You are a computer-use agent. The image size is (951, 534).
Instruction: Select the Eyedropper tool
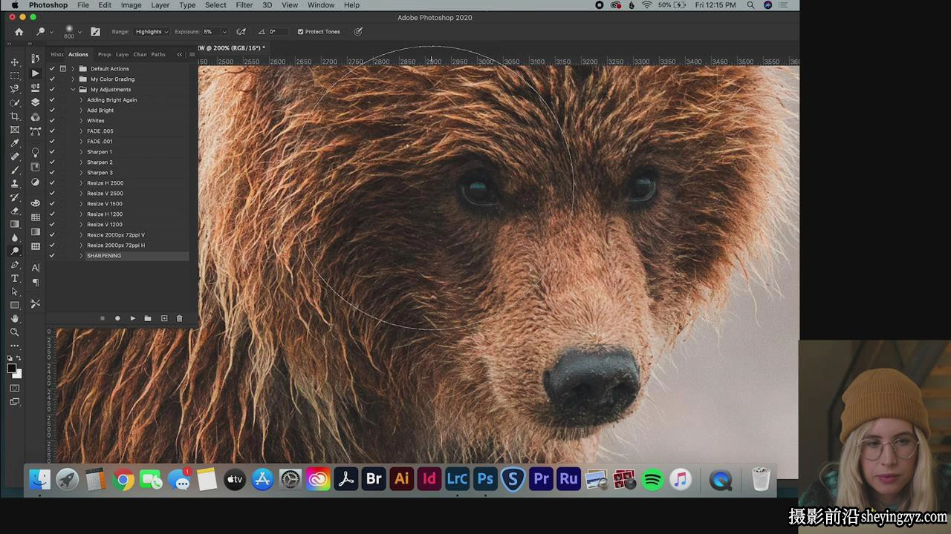tap(14, 143)
